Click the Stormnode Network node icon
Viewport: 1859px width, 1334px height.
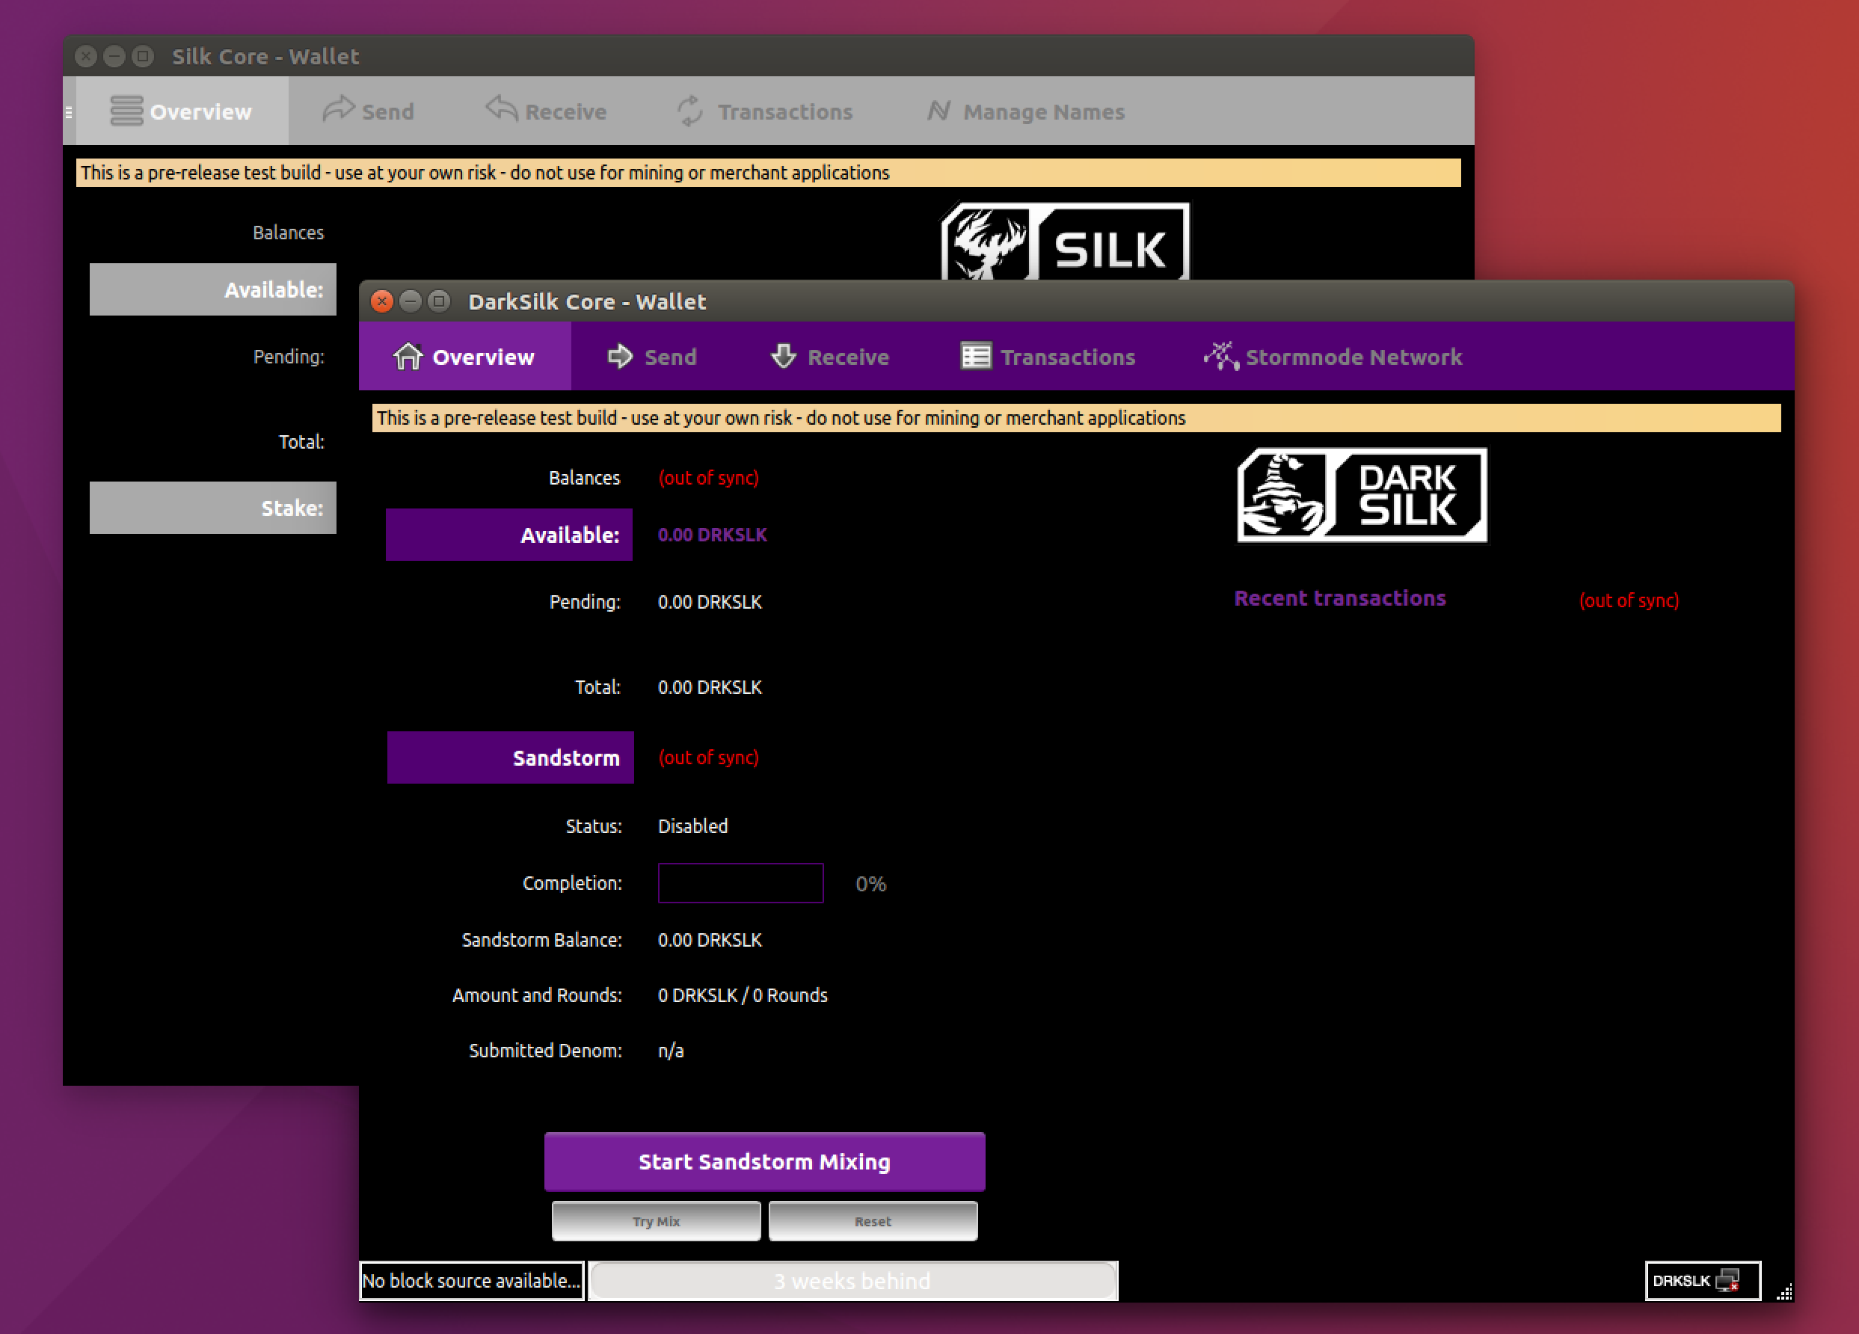(1220, 356)
